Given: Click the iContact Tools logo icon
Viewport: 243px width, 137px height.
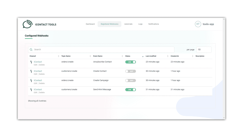Looking at the screenshot, I should 28,24.
